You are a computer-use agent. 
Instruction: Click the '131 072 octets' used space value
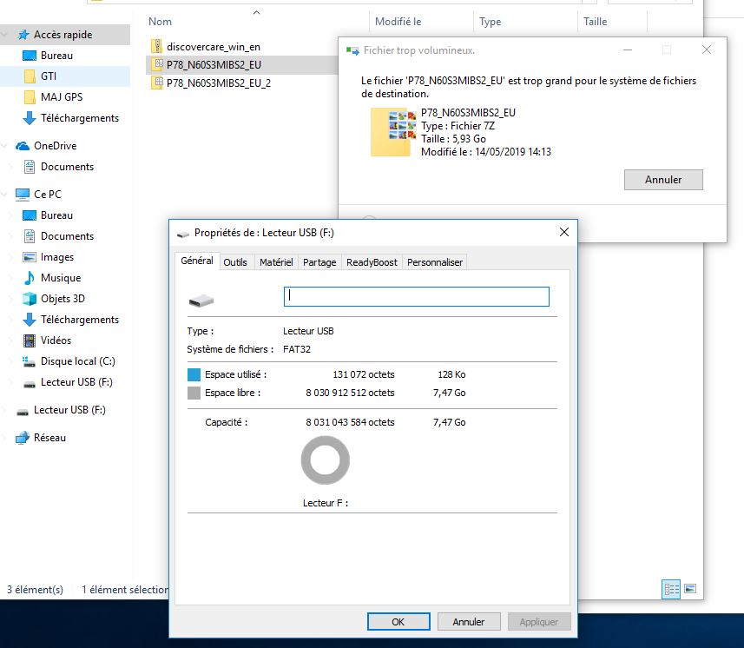click(364, 374)
